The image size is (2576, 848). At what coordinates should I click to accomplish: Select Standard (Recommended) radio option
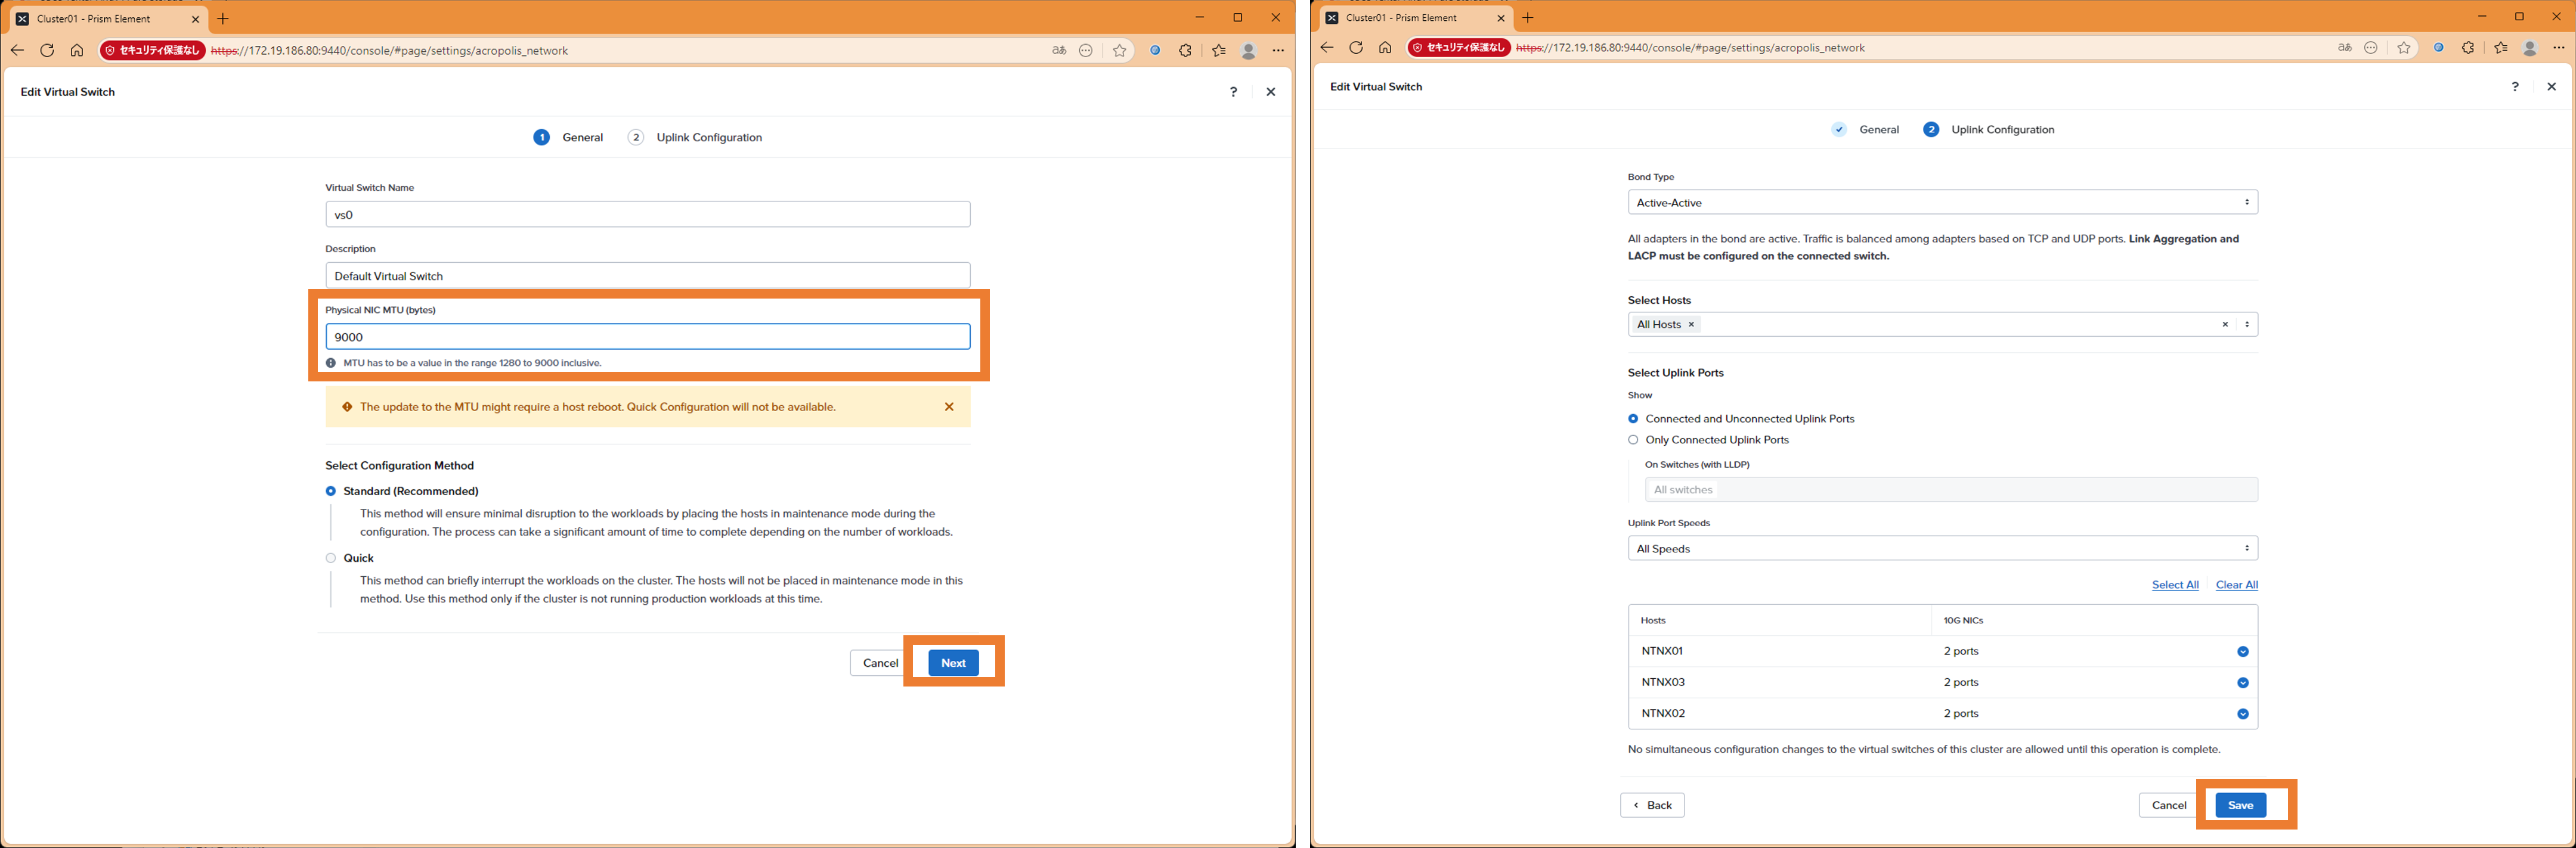(331, 492)
